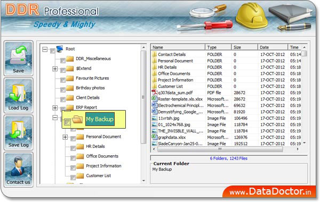Click the 6 Folders, 1243 Files status text
The height and width of the screenshot is (202, 320).
pyautogui.click(x=229, y=158)
